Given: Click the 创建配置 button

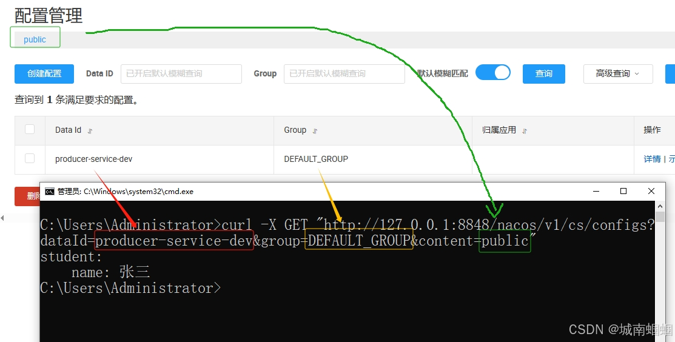Looking at the screenshot, I should [x=44, y=73].
